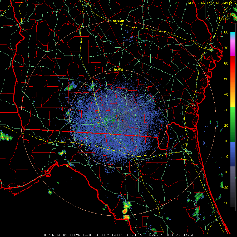Click the 70 value on the dBZ scale
Image resolution: width=237 pixels, height=237 pixels.
(226, 48)
